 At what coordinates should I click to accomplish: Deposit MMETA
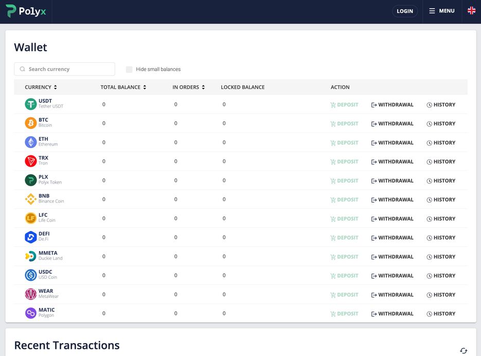pos(344,257)
